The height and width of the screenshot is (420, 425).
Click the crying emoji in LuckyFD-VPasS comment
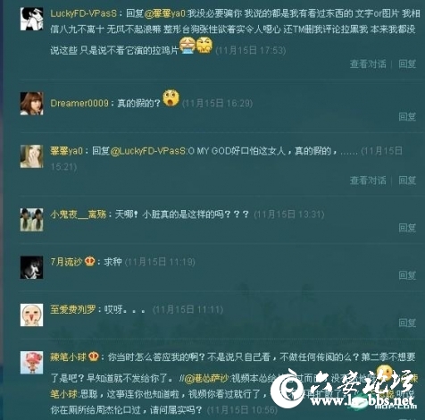187,46
